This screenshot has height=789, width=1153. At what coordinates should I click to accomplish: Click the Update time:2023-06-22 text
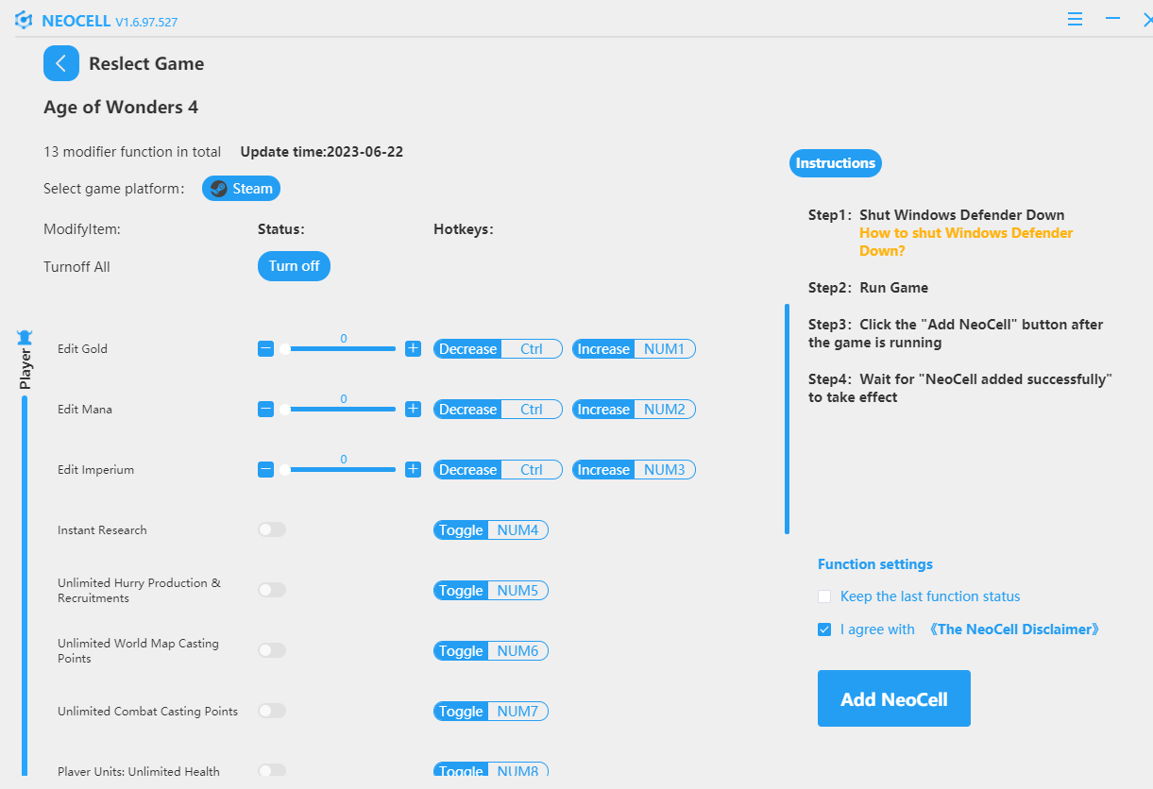click(322, 152)
